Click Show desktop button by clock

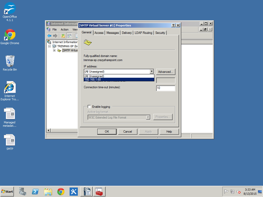(x=260, y=191)
